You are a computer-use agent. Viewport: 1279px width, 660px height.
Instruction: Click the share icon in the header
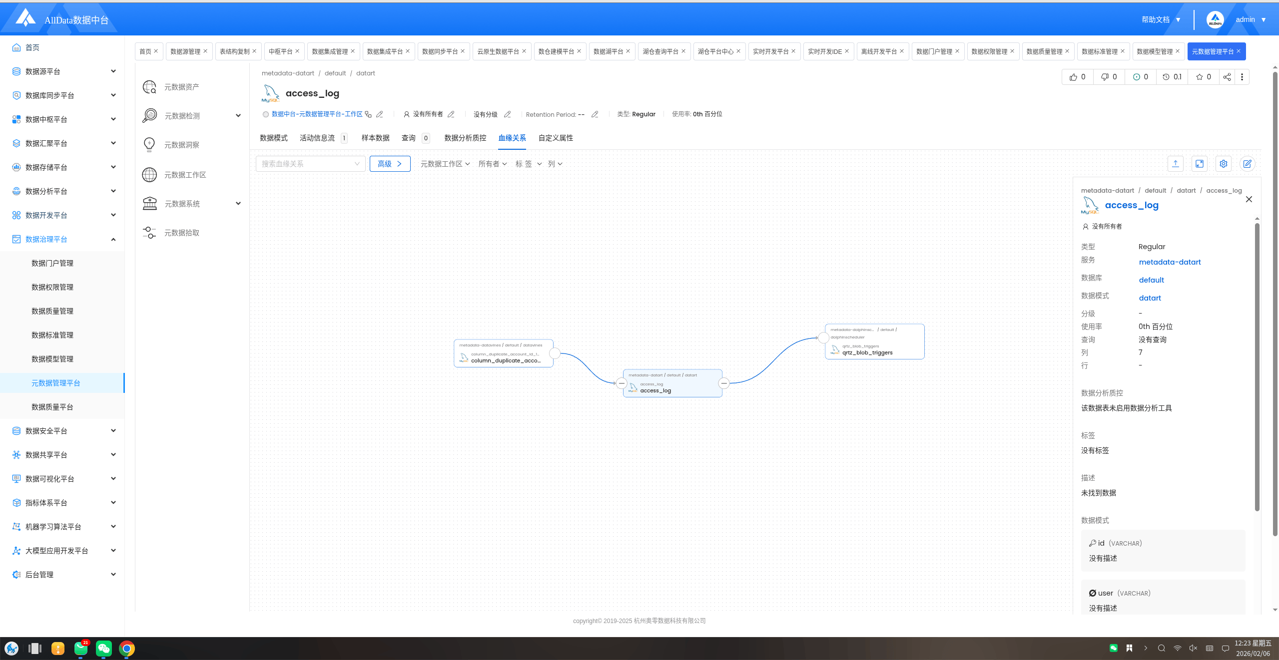coord(1227,77)
